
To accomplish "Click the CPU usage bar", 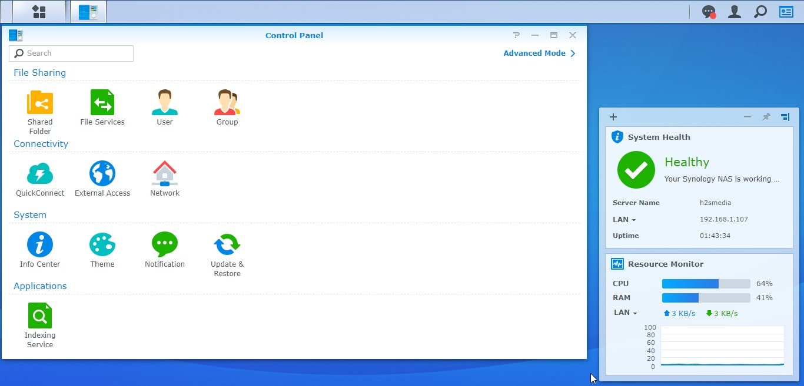I will coord(706,284).
